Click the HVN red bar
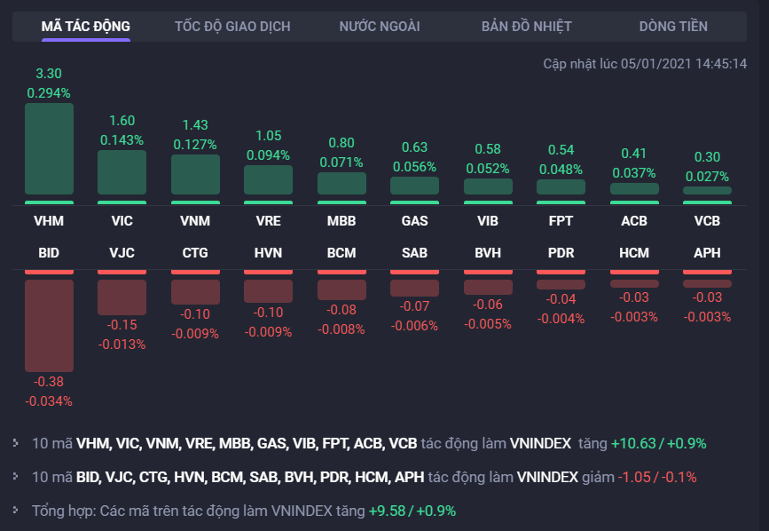Screen dimensions: 769x531 268,291
